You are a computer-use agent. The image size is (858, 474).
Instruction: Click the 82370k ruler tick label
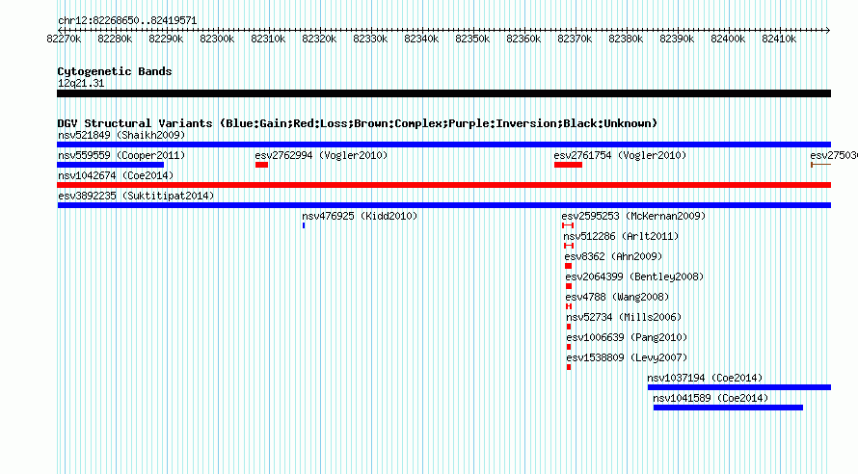pyautogui.click(x=575, y=39)
